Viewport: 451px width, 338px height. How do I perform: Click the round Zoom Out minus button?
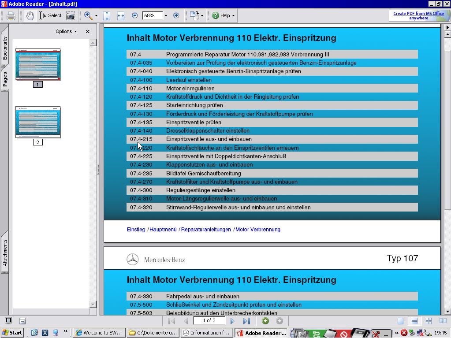click(134, 15)
